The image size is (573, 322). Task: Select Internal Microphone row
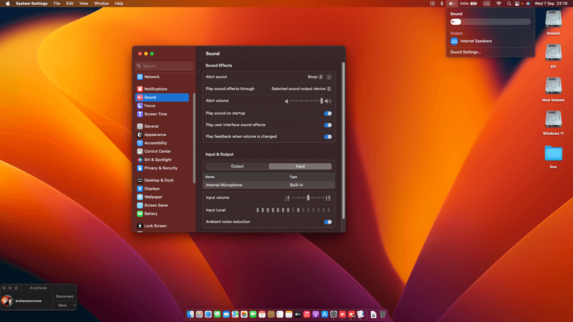click(x=269, y=185)
